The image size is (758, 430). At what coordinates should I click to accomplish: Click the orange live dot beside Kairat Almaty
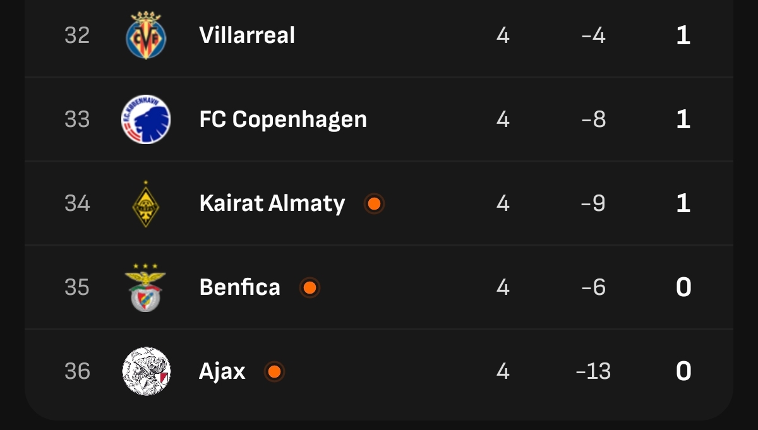[x=374, y=203]
